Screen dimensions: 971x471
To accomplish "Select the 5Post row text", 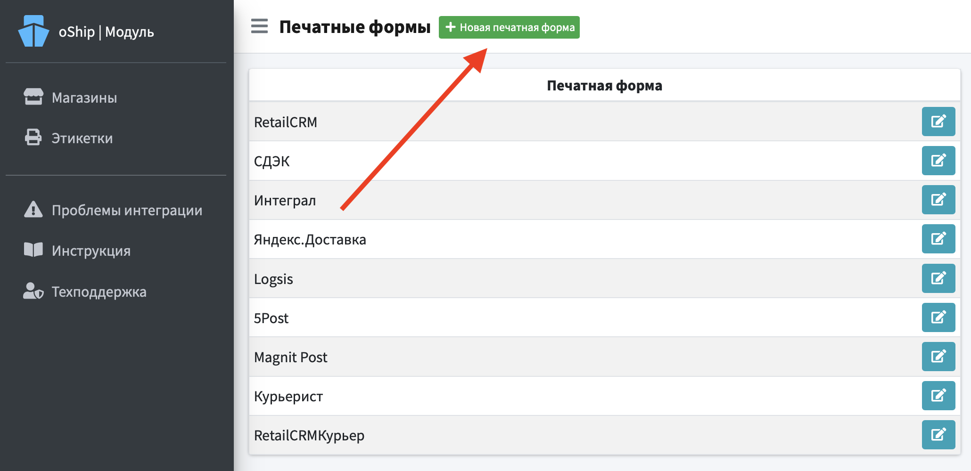I will (271, 318).
